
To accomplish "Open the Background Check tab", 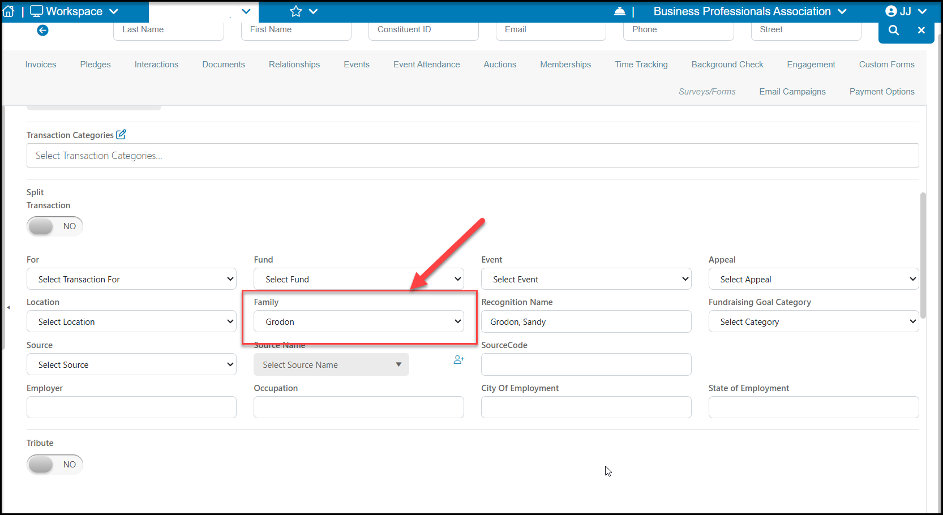I will (x=727, y=65).
